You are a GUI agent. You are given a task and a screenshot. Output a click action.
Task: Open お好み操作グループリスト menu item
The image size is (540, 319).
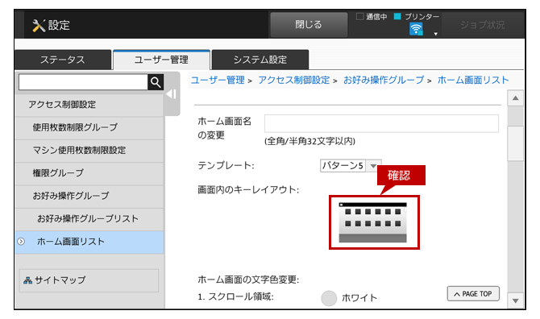pos(89,219)
